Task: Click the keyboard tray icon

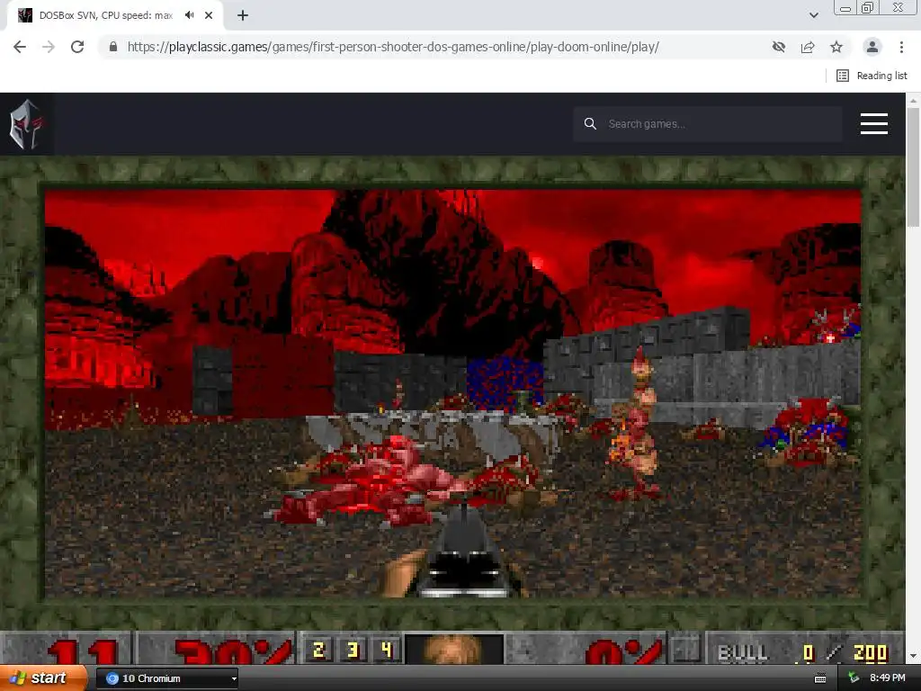Action: [x=820, y=678]
